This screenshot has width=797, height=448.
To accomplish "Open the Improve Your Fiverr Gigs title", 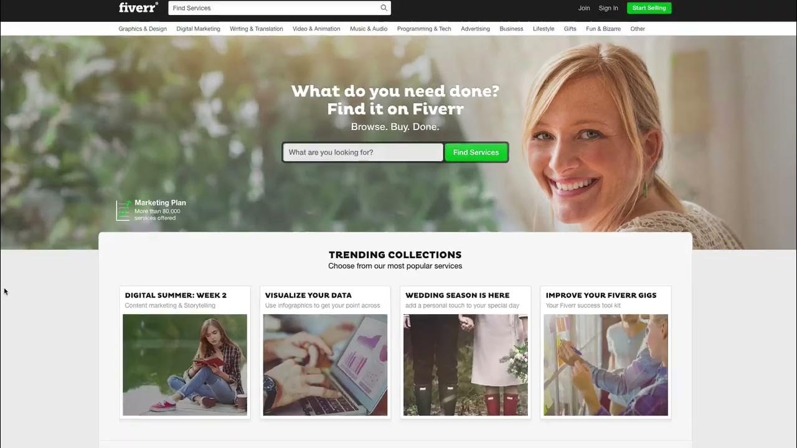I will 601,296.
